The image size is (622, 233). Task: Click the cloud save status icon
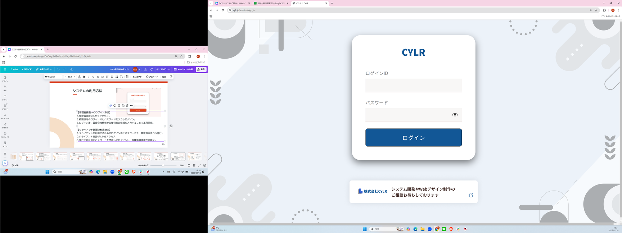tap(72, 69)
